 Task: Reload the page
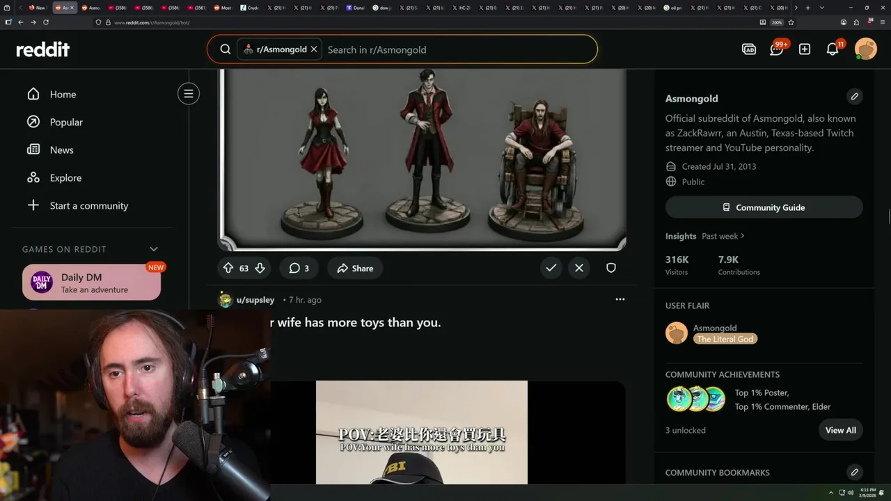click(x=46, y=22)
